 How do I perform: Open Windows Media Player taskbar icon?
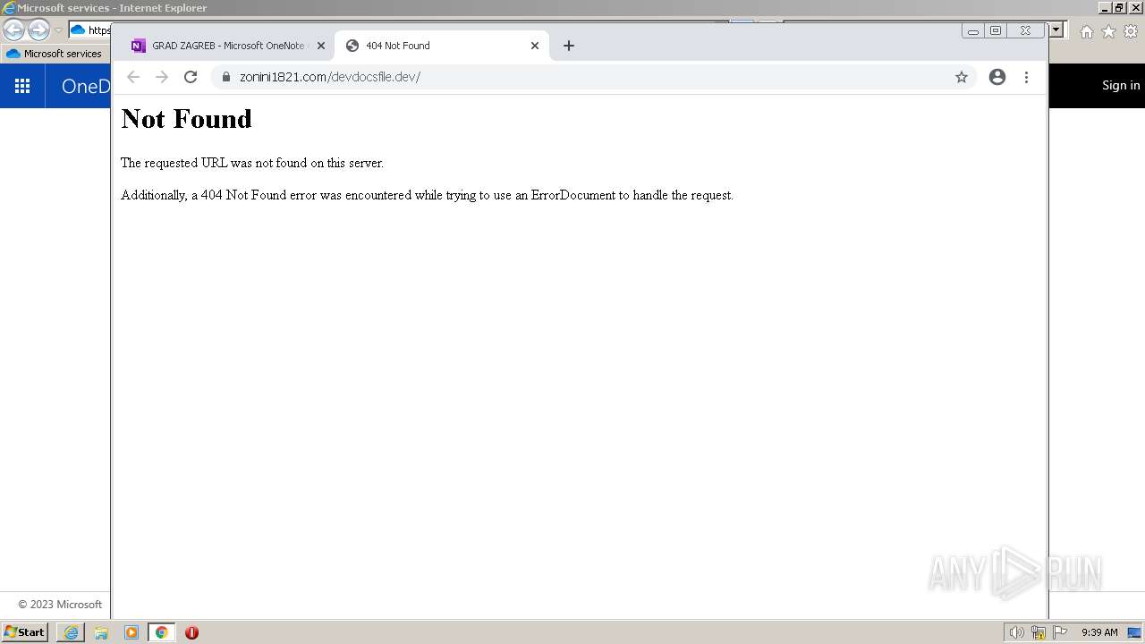[x=131, y=632]
